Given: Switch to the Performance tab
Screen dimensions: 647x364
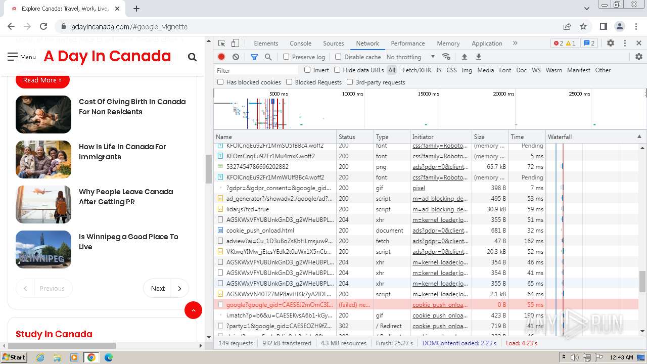Looking at the screenshot, I should (408, 43).
